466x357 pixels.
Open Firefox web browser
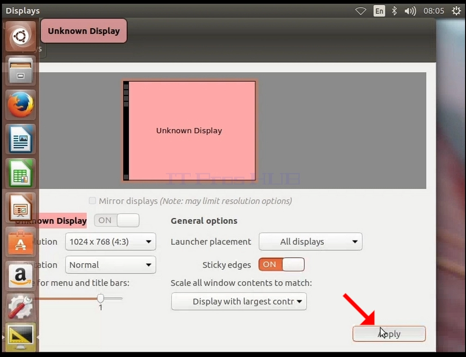[x=20, y=105]
